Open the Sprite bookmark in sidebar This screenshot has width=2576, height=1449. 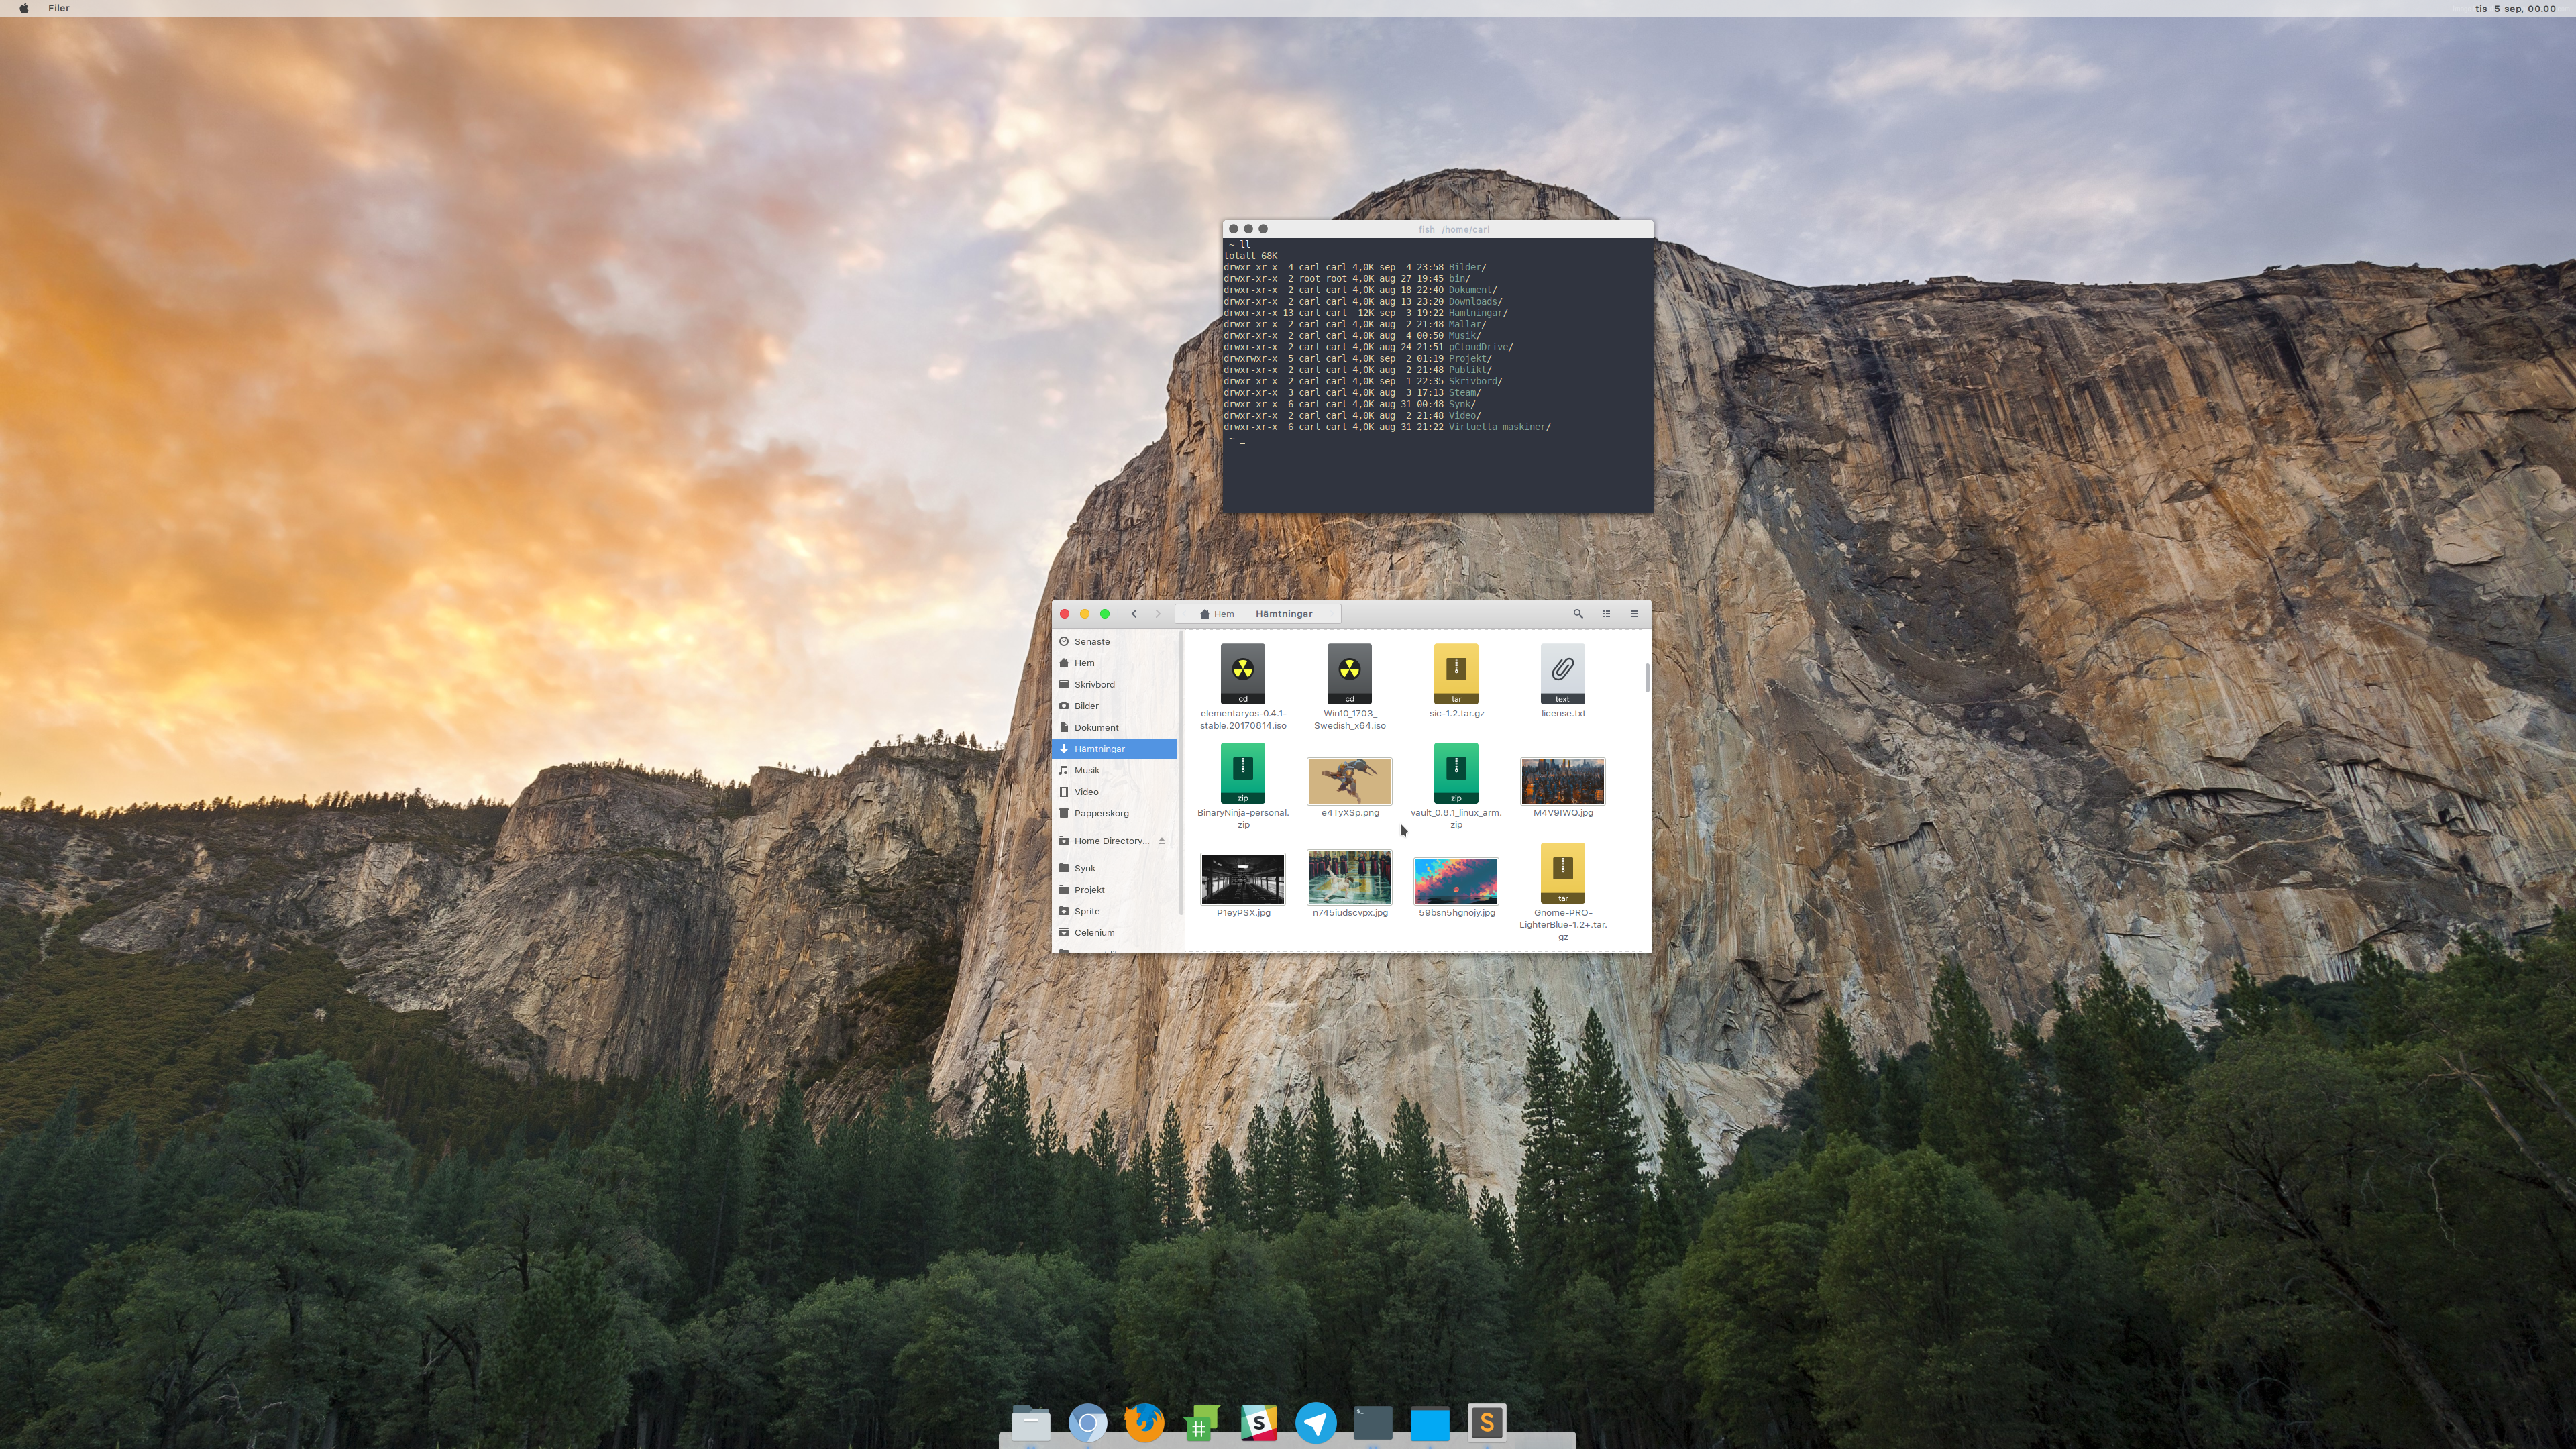1115,912
